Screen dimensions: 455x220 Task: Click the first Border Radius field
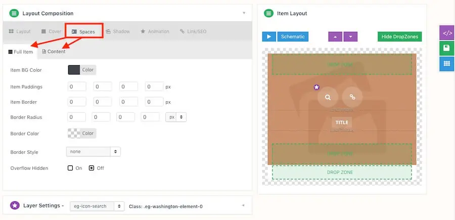pyautogui.click(x=77, y=117)
